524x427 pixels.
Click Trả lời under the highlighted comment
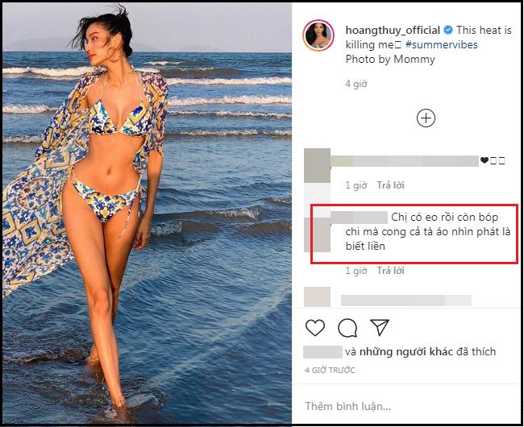[389, 271]
